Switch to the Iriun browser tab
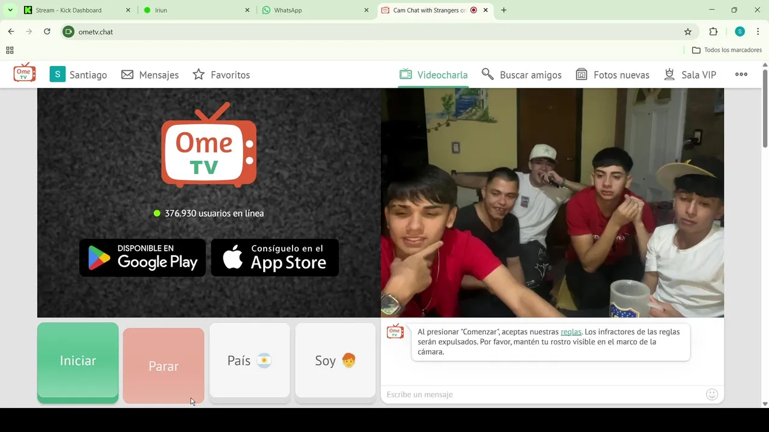This screenshot has width=769, height=432. pos(197,10)
